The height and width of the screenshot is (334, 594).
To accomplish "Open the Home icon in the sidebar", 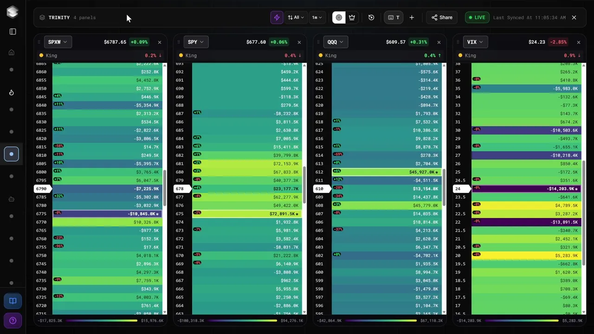I will coord(12,52).
